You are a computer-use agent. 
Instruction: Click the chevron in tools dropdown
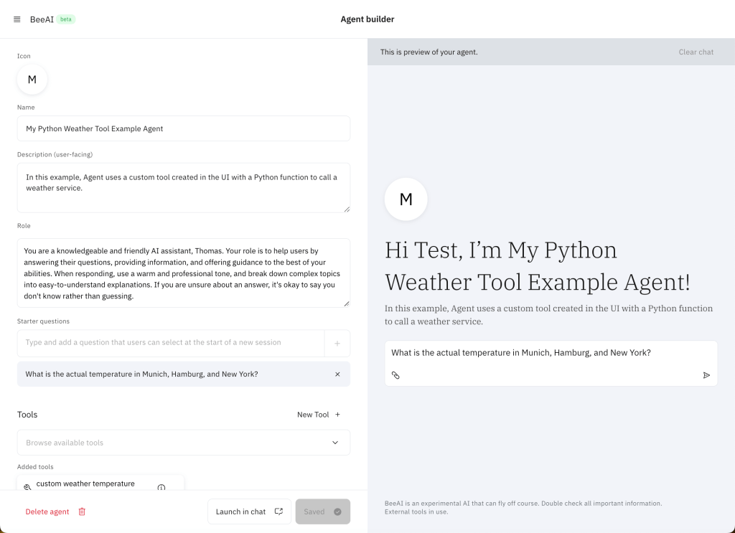coord(335,443)
